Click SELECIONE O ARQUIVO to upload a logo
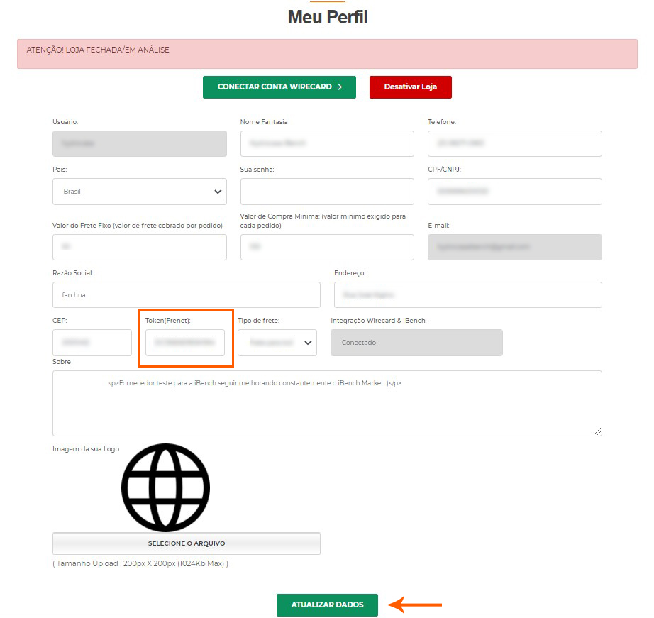The height and width of the screenshot is (618, 654). 186,543
